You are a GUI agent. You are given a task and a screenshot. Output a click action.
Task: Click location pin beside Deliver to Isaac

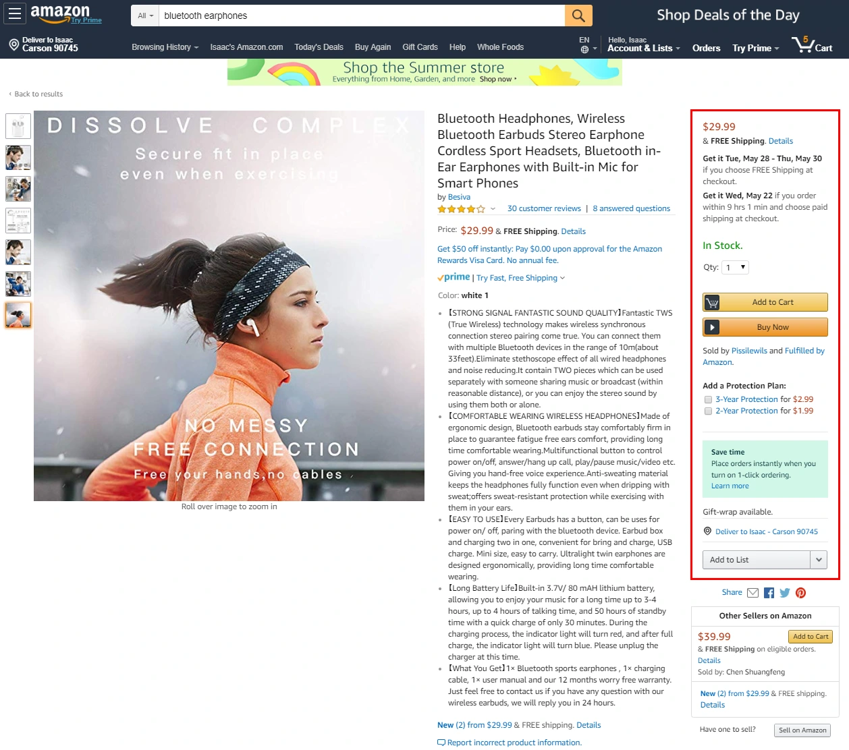click(707, 531)
